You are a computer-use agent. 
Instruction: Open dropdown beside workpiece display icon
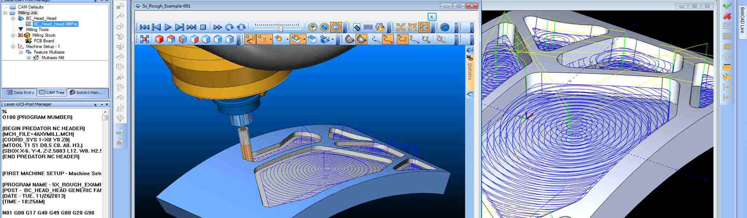(303, 39)
